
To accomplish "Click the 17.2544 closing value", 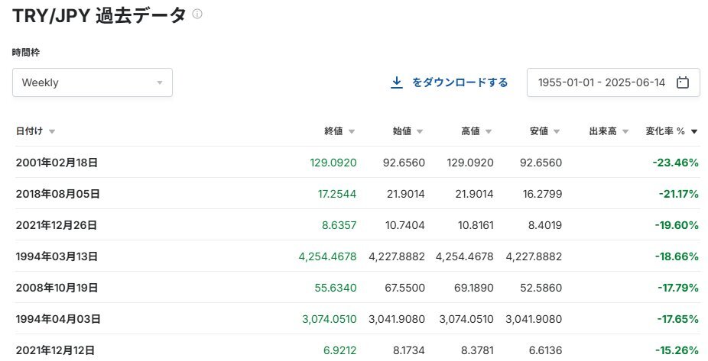I will (x=337, y=194).
